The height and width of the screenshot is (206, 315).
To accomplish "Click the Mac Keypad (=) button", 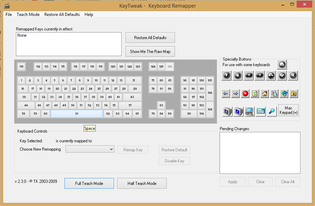I will pyautogui.click(x=288, y=110).
